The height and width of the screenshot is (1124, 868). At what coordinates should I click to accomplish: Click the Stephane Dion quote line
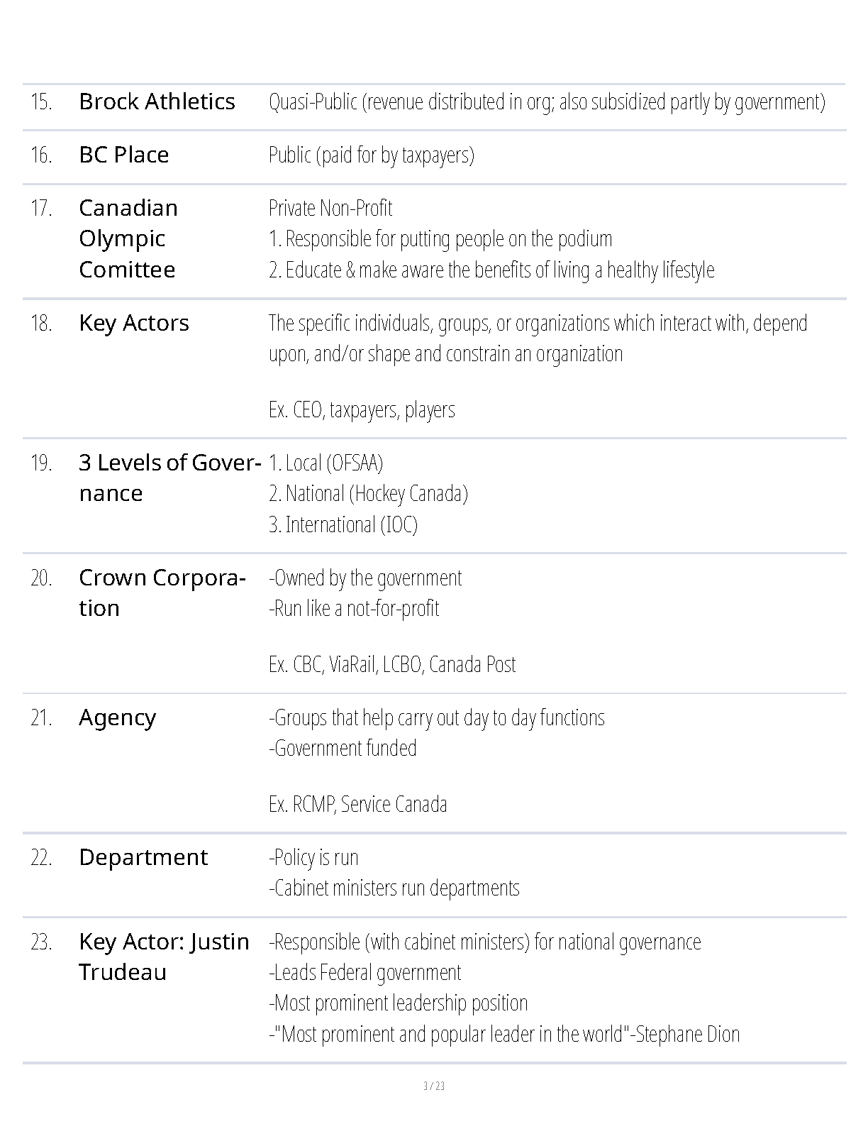pyautogui.click(x=504, y=1035)
